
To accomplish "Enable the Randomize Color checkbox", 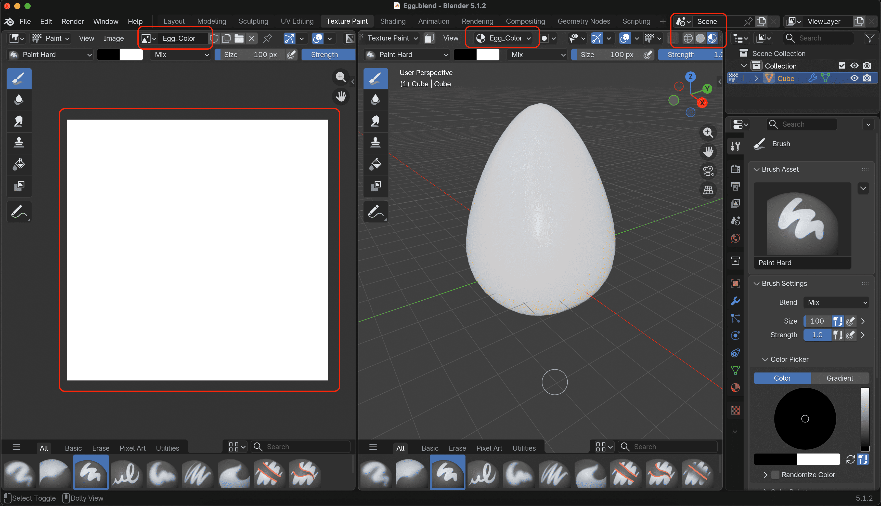I will (775, 475).
